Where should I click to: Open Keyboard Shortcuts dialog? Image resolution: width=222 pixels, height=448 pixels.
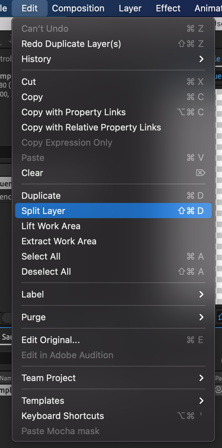coord(113,416)
